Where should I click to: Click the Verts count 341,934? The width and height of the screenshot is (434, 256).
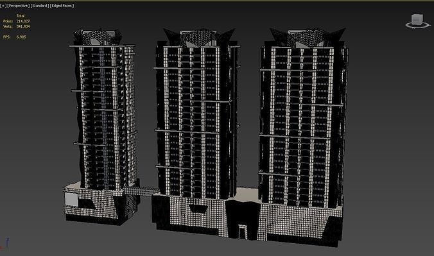(x=23, y=26)
